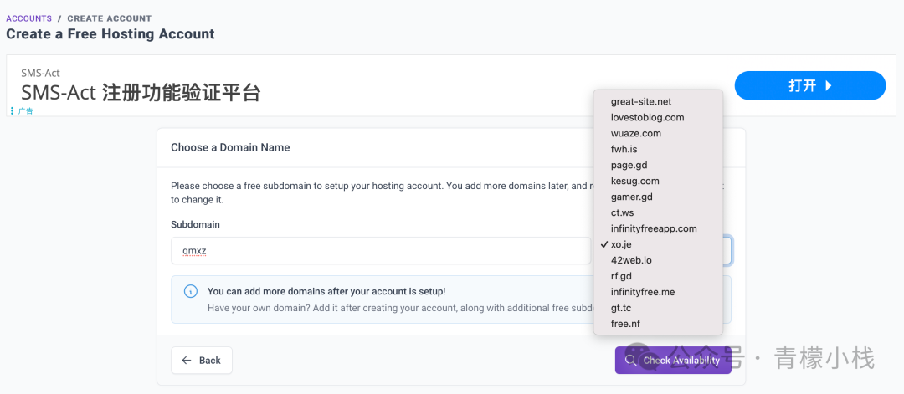904x394 pixels.
Task: Click the info icon in the blue notice
Action: 191,292
